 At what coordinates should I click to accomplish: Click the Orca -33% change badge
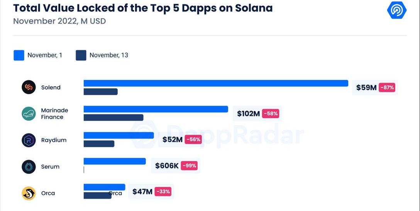click(163, 191)
